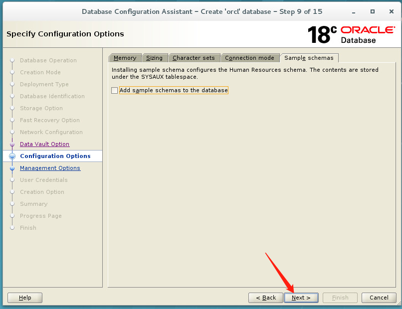Click the Next button
Screen dimensions: 402x309
point(301,298)
